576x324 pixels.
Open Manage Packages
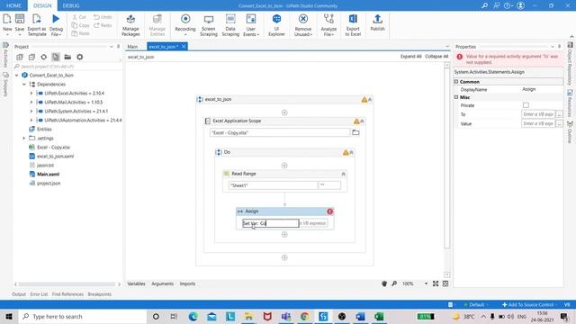point(130,25)
